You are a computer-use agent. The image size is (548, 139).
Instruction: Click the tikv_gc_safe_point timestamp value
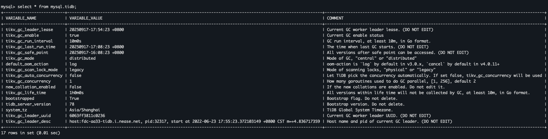pos(97,53)
